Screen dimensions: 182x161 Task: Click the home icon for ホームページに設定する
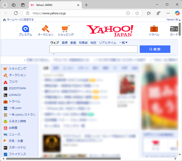point(4,20)
